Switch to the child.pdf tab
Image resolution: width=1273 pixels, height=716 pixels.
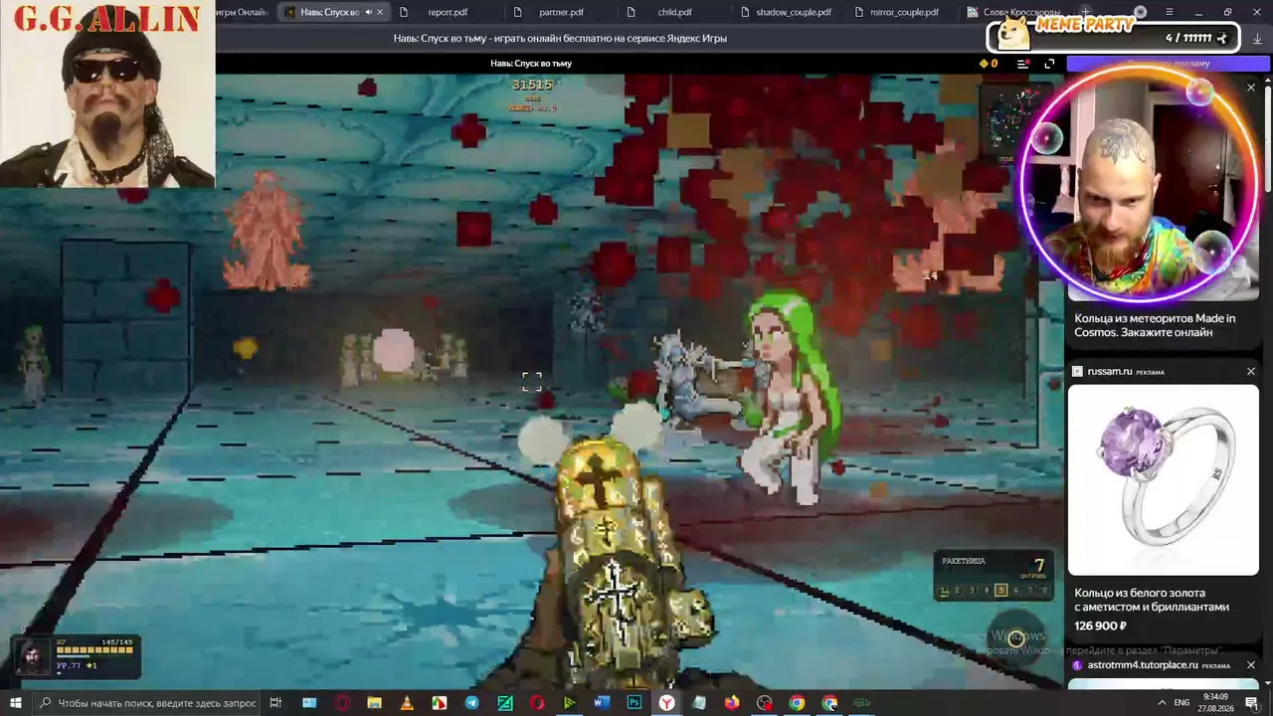[x=674, y=12]
